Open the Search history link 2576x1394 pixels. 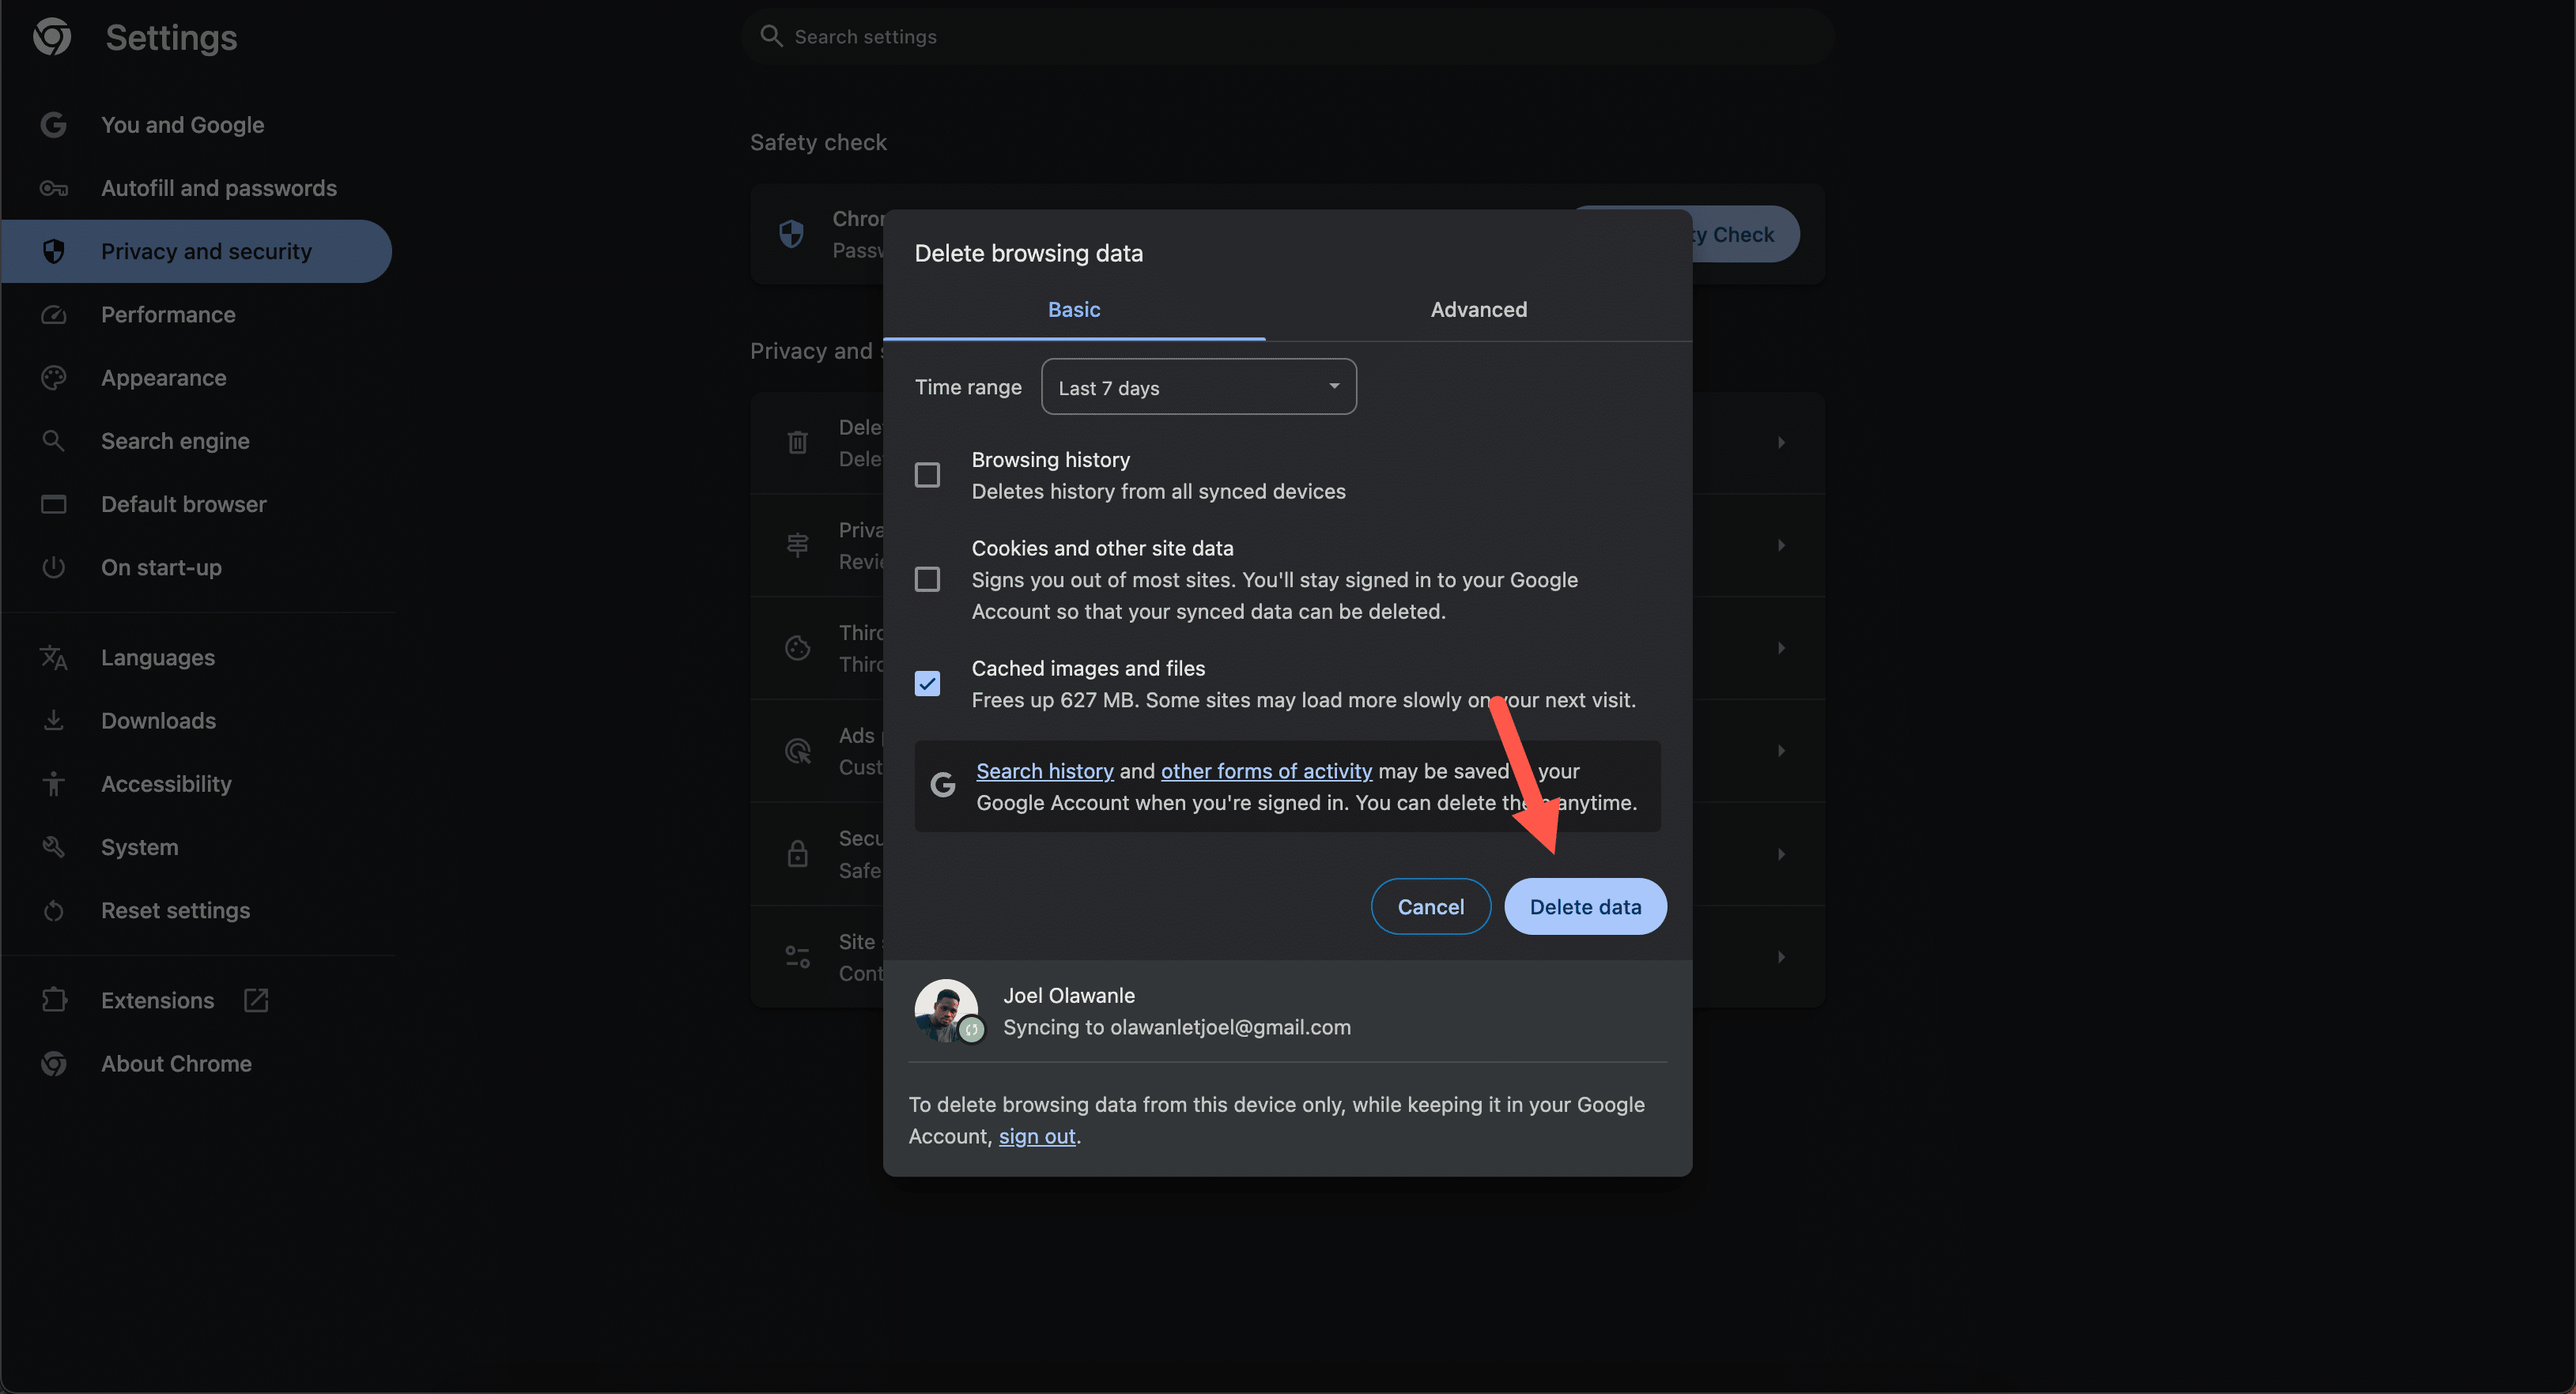pos(1044,771)
